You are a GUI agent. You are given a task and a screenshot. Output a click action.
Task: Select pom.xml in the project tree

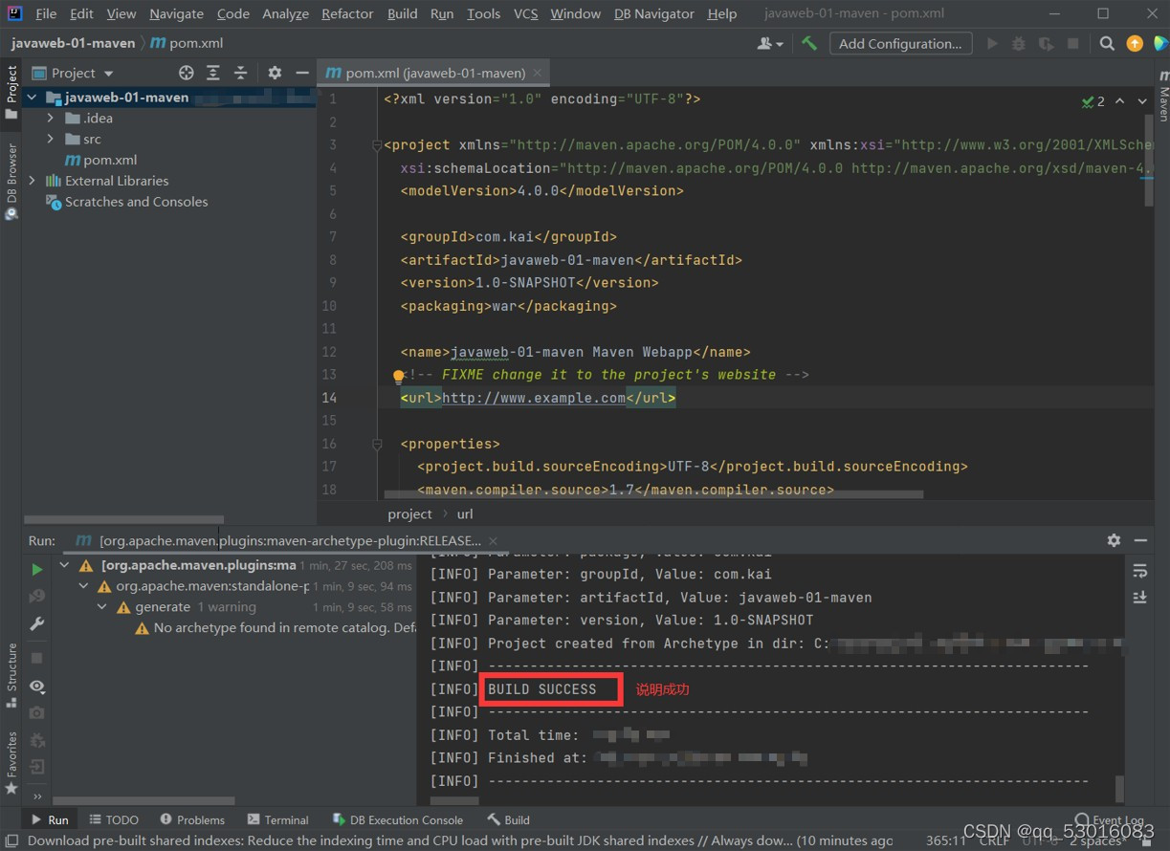click(x=101, y=160)
